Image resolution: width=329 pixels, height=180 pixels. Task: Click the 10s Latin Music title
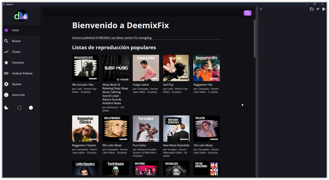[x=203, y=145]
